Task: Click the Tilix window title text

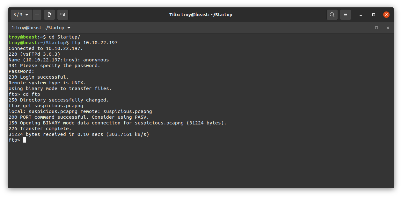Action: (201, 15)
